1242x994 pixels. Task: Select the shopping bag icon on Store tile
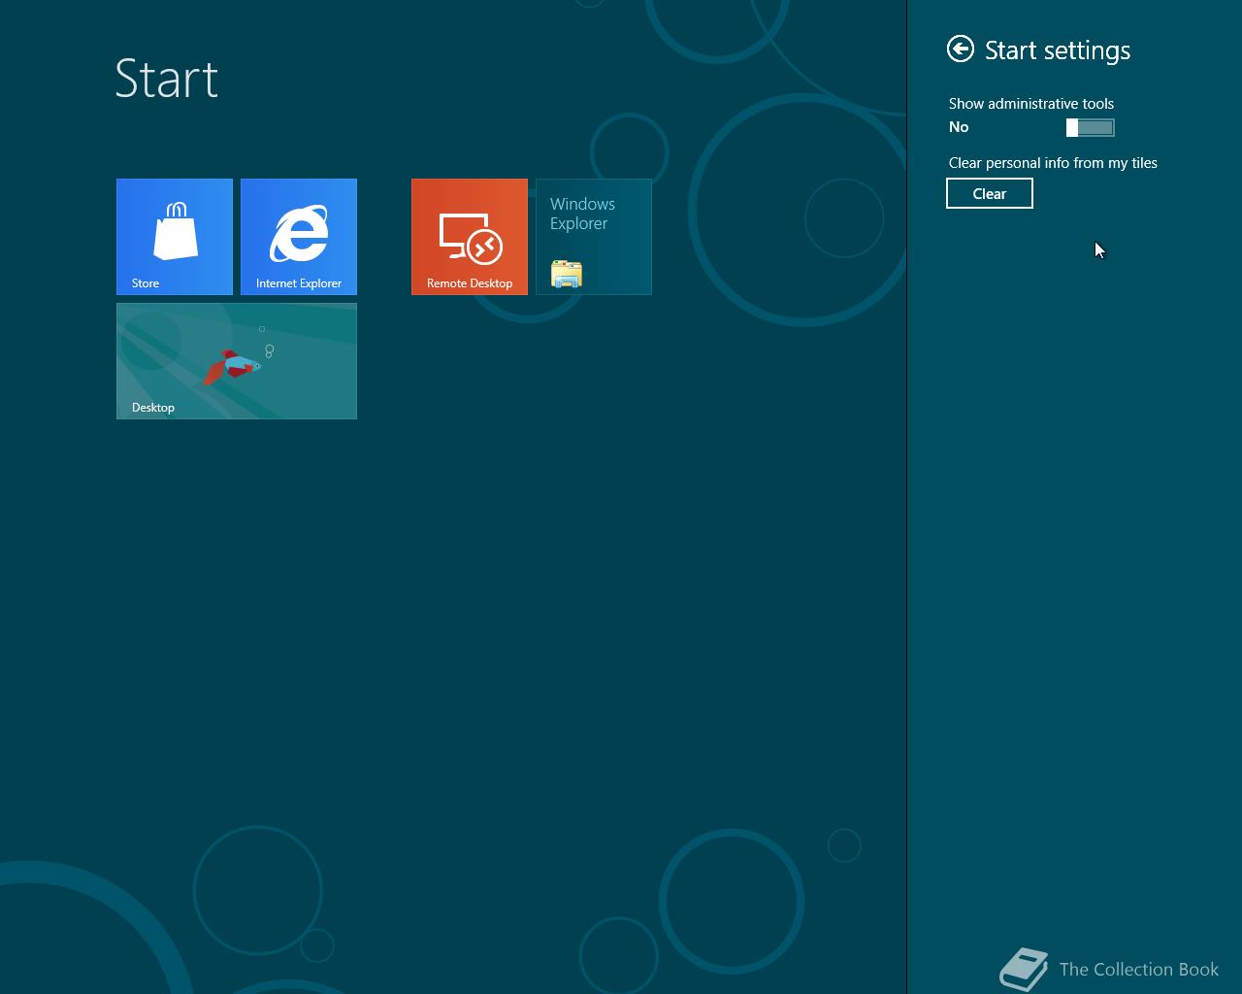(x=175, y=215)
